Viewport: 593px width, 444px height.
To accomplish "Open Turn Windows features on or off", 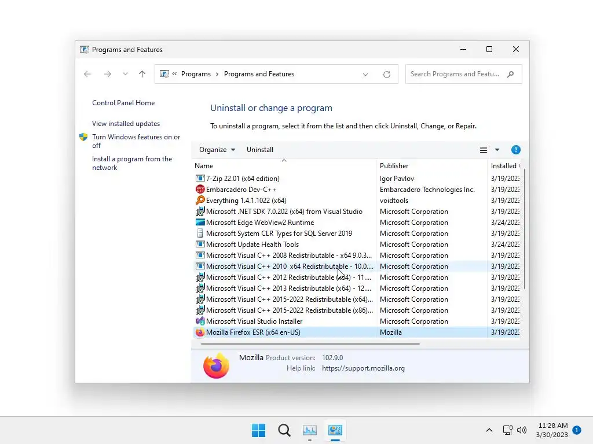I will point(136,141).
